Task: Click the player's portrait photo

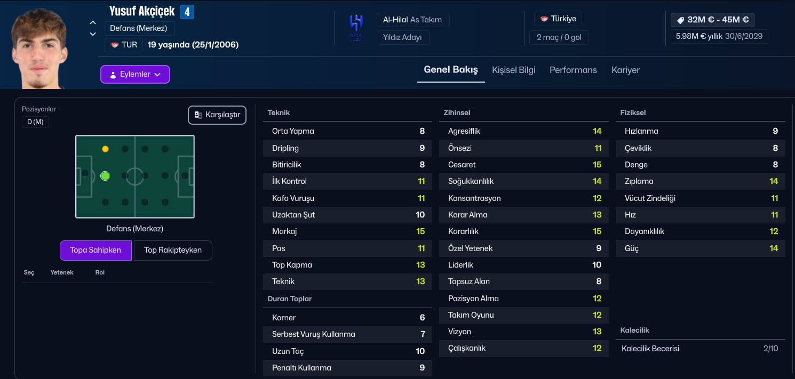Action: (38, 48)
